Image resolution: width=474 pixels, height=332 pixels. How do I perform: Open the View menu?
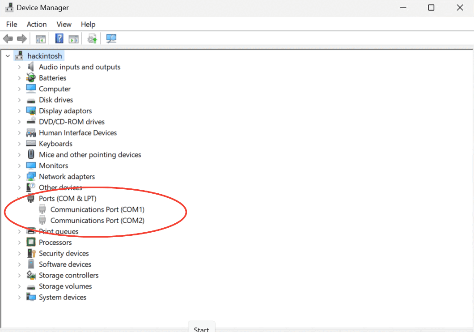pos(63,24)
